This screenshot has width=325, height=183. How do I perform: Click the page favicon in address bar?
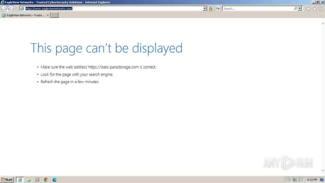pos(22,8)
